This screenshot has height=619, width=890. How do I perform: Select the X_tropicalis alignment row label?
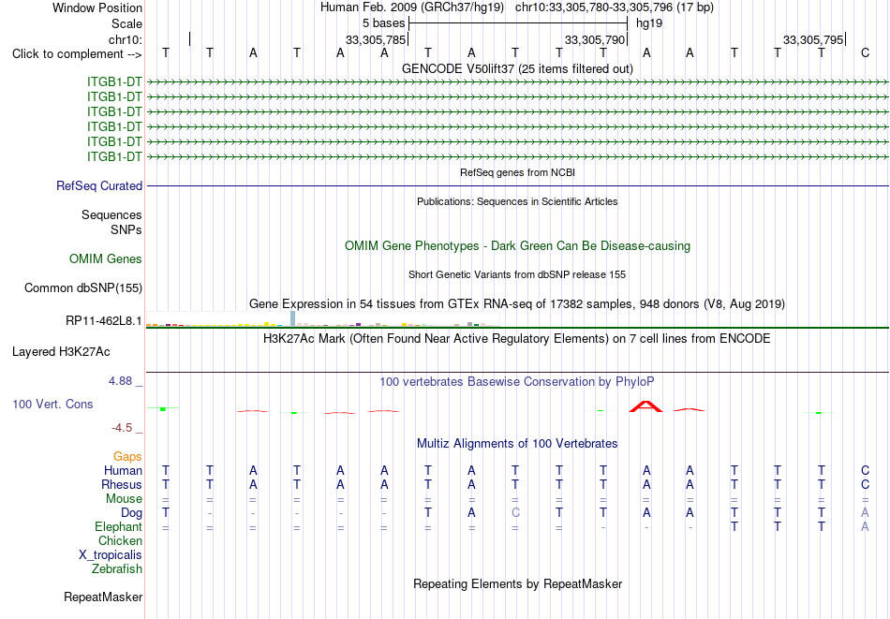click(x=111, y=555)
